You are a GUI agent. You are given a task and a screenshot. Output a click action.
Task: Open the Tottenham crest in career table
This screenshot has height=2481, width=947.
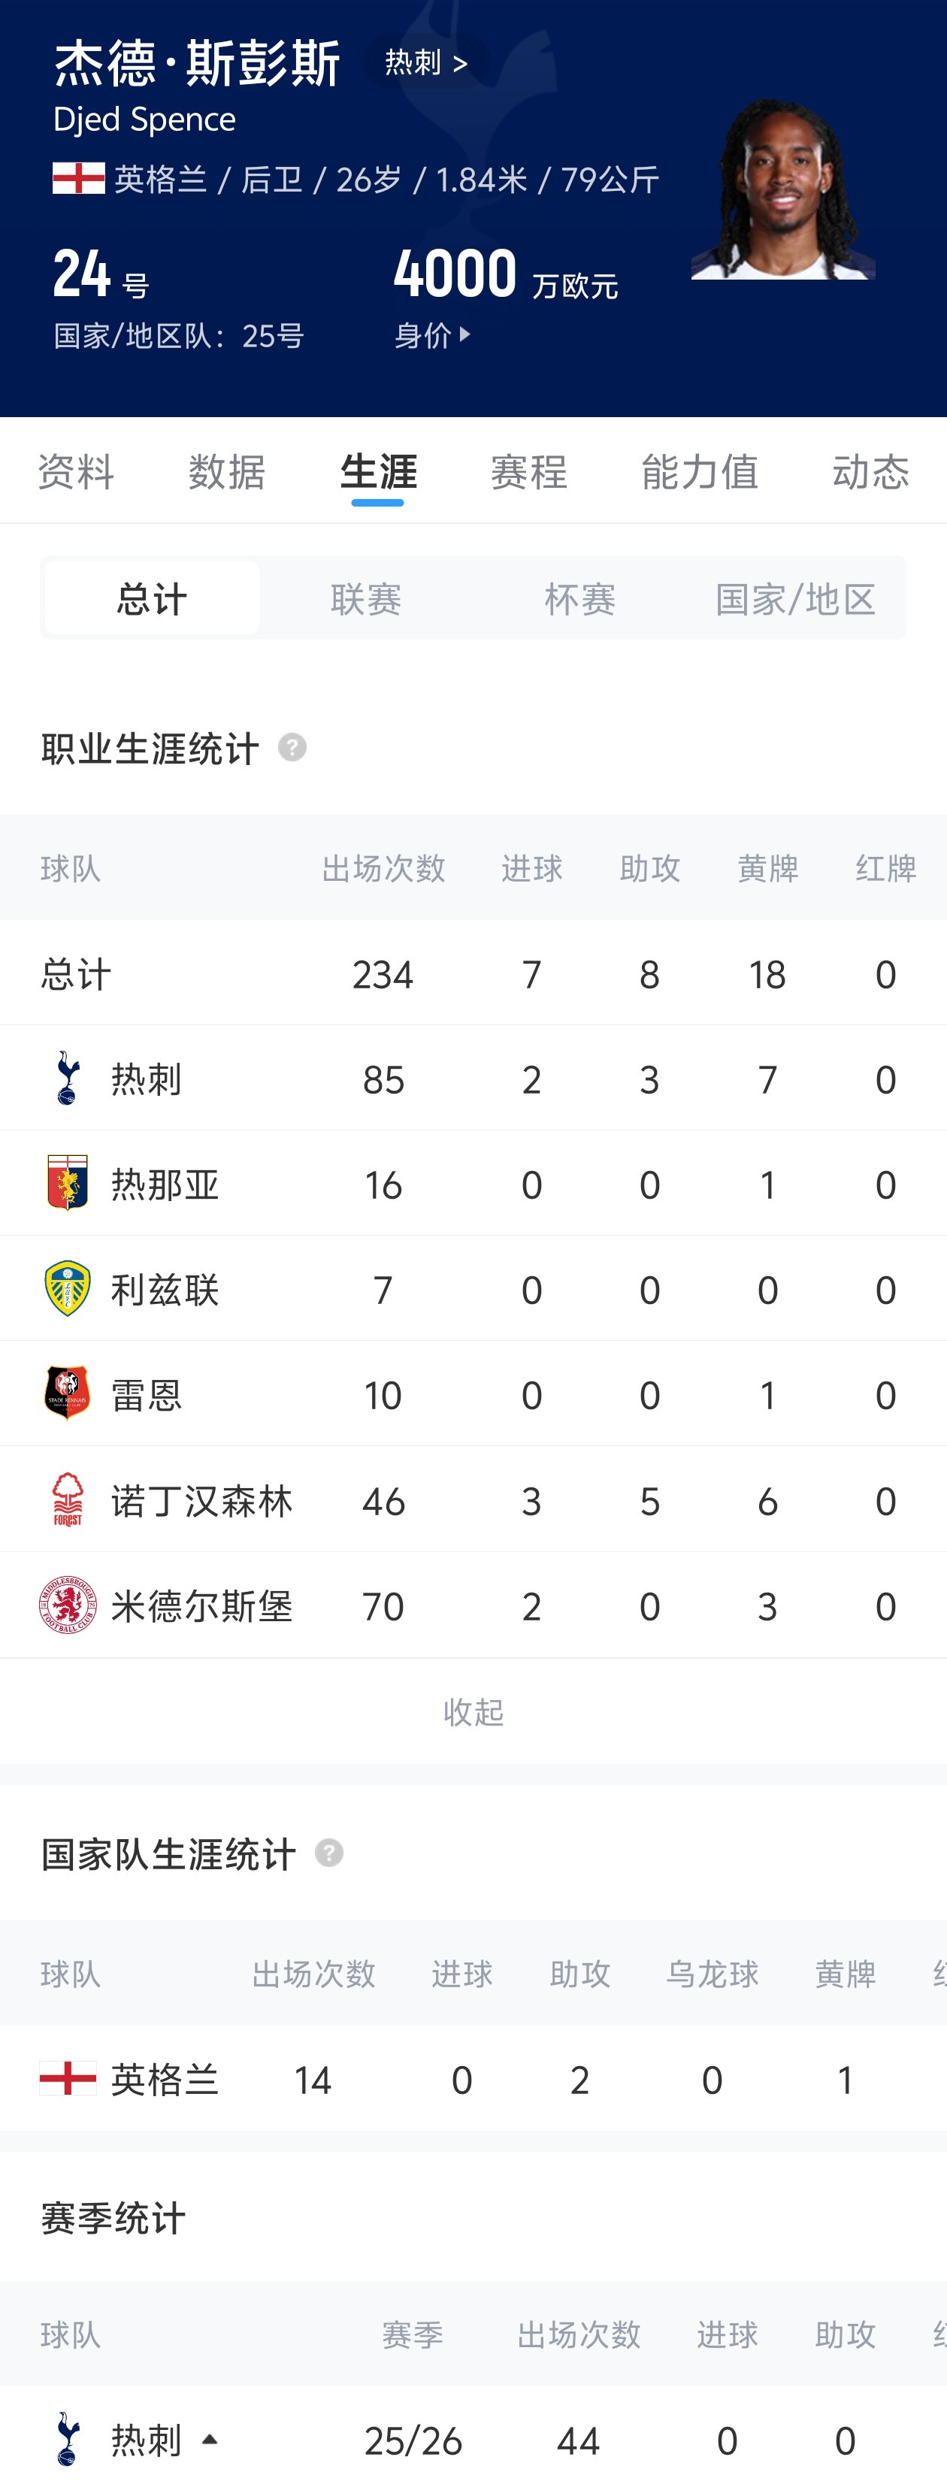[x=68, y=1079]
